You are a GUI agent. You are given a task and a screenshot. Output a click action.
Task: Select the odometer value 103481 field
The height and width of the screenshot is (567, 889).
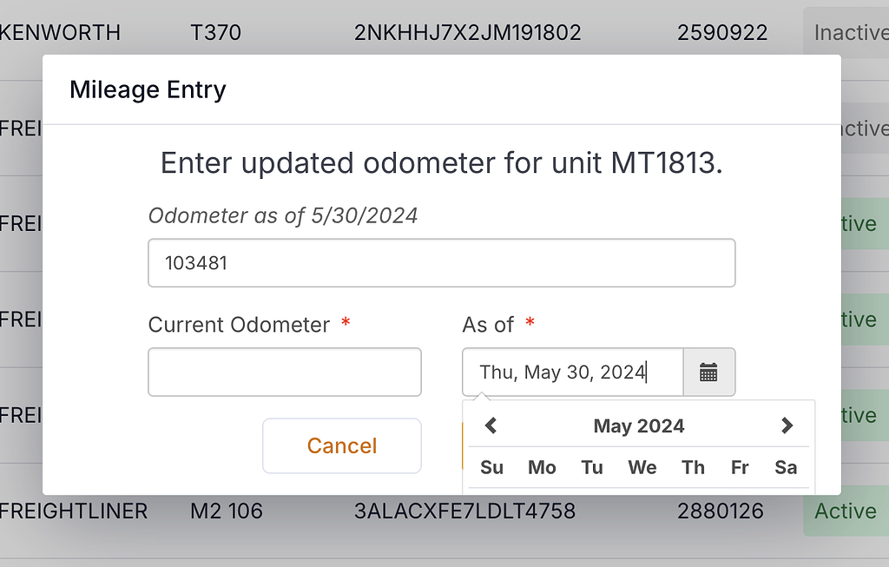(442, 262)
